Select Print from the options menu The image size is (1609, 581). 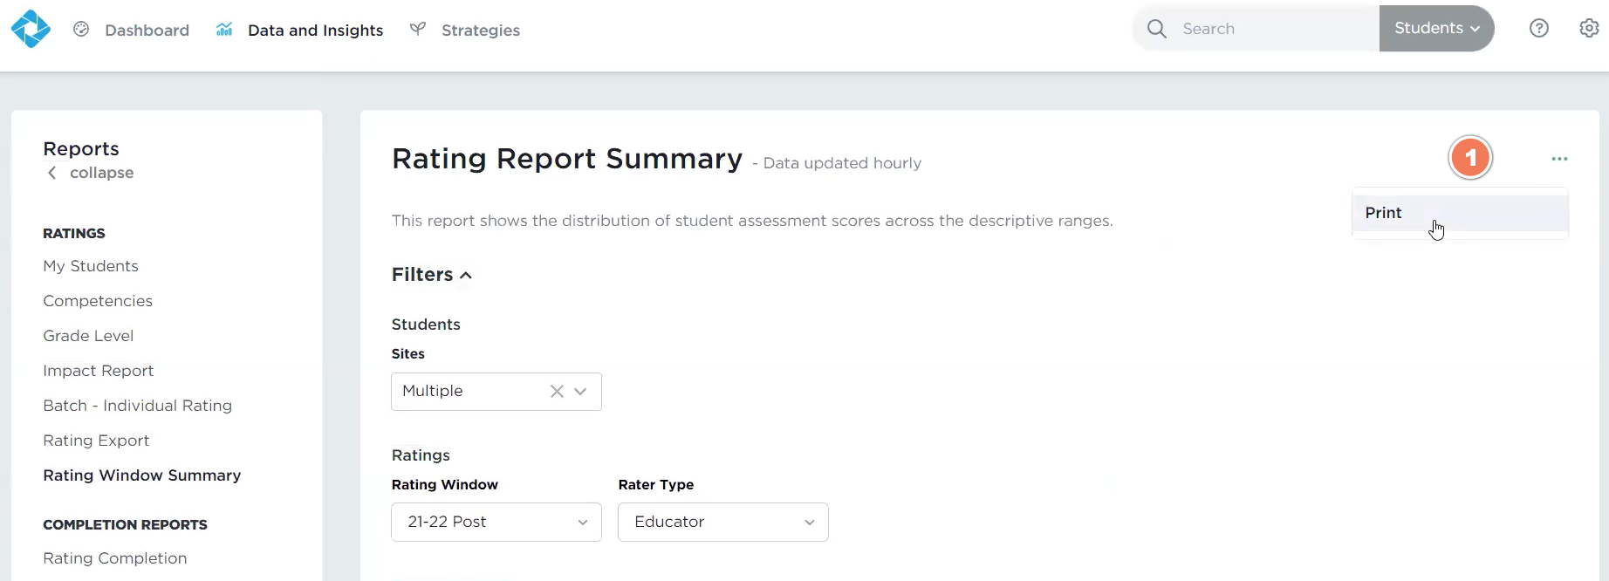point(1384,213)
